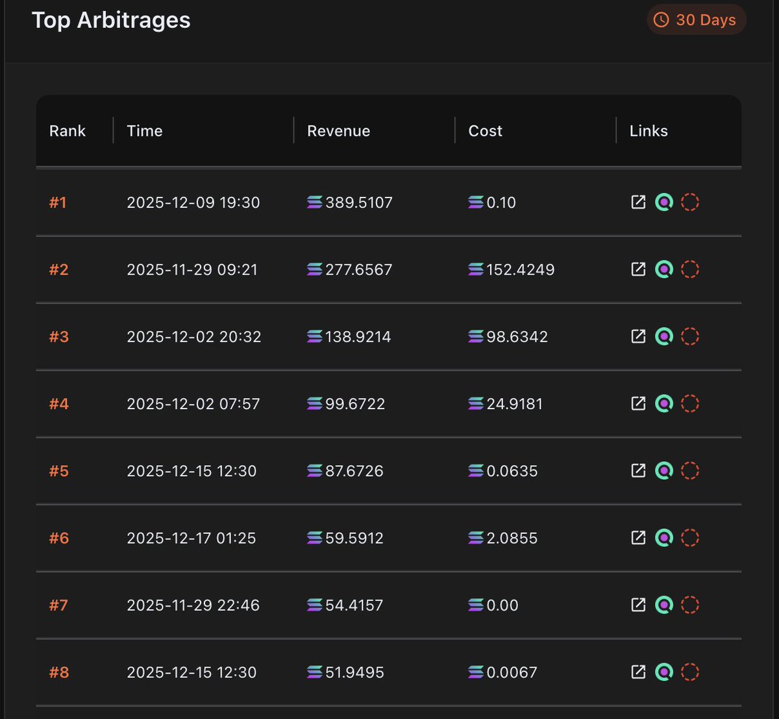Click the green explorer icon on rank #2 row
The height and width of the screenshot is (719, 779).
coord(664,269)
